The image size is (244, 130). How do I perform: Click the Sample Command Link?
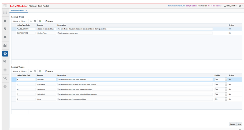[176, 6]
